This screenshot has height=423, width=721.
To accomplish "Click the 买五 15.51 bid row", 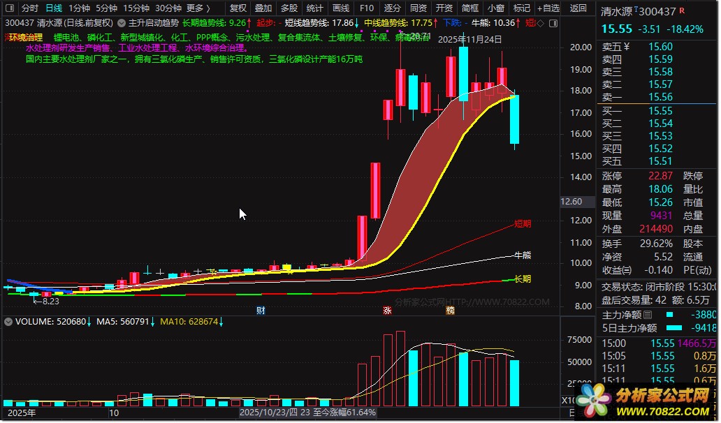I will click(x=657, y=161).
